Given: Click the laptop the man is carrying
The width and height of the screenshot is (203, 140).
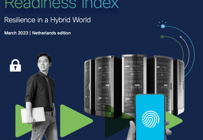Looking at the screenshot, I should click(x=33, y=115).
